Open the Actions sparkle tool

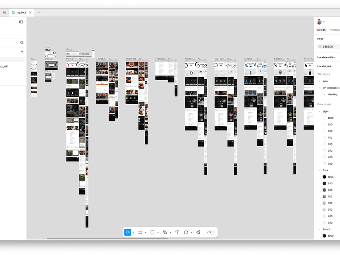198,232
